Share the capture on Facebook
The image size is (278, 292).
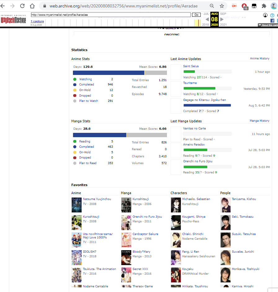[272, 21]
